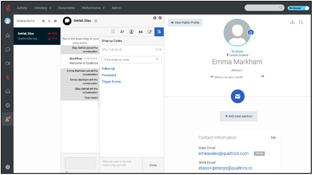Image resolution: width=312 pixels, height=175 pixels.
Task: Open the video camera sidebar icon
Action: click(x=7, y=64)
